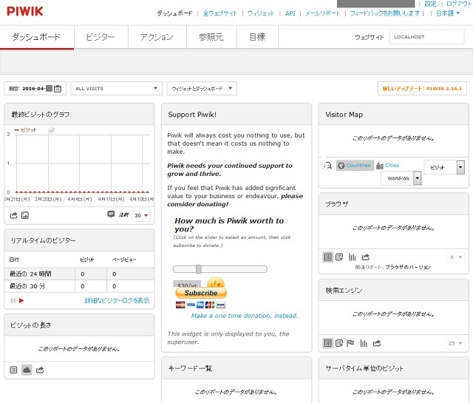Click the zoom icon in the Visitor Map
The width and height of the screenshot is (473, 403).
[x=327, y=166]
